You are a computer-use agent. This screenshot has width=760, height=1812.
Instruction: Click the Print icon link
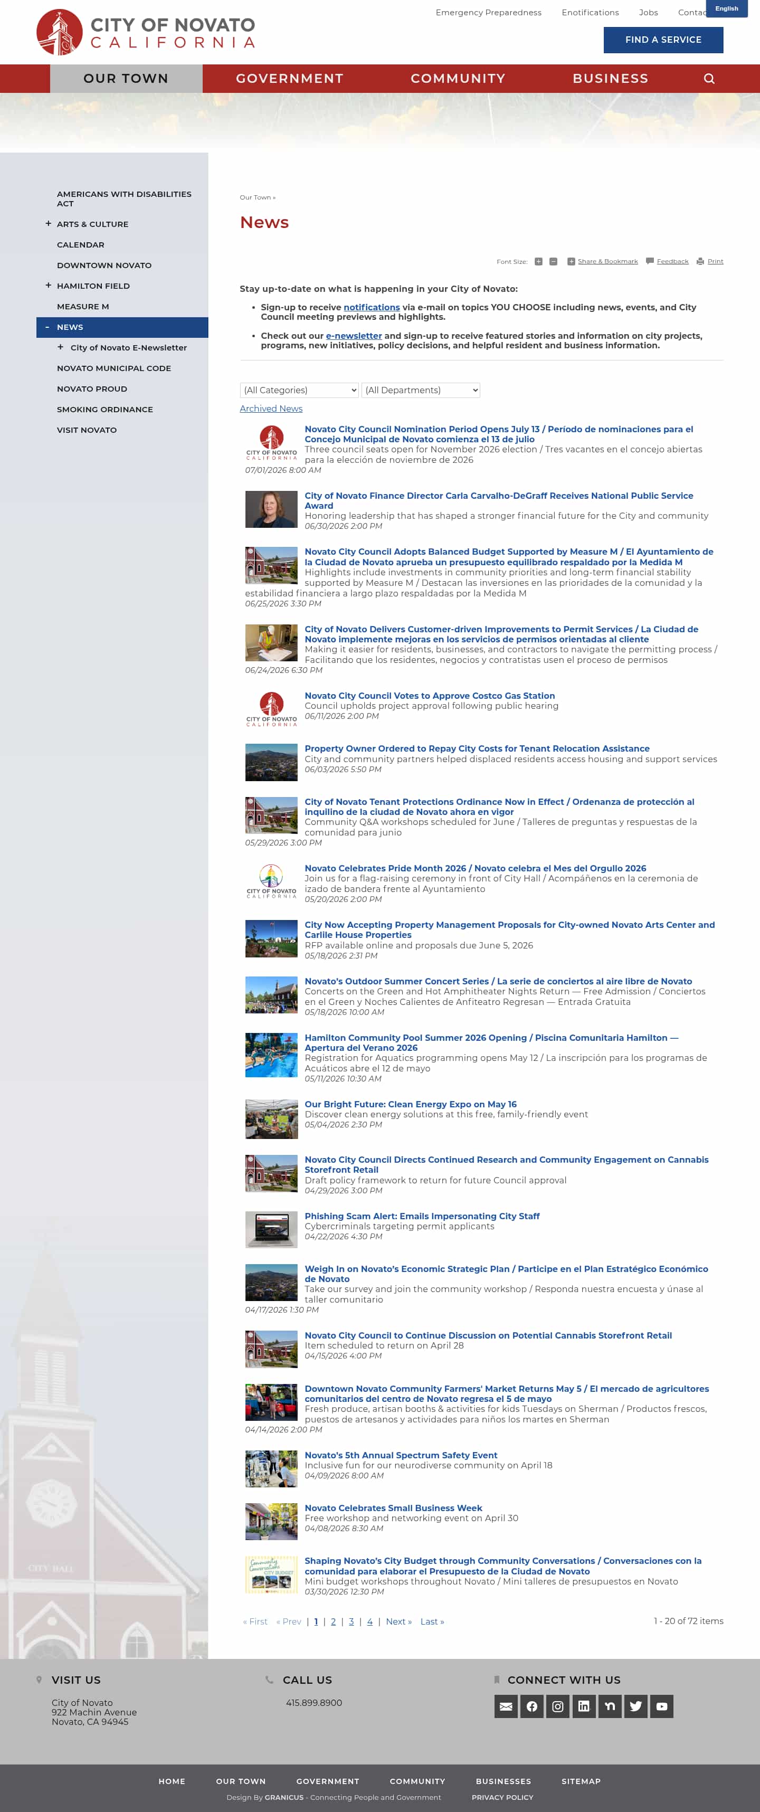point(709,262)
